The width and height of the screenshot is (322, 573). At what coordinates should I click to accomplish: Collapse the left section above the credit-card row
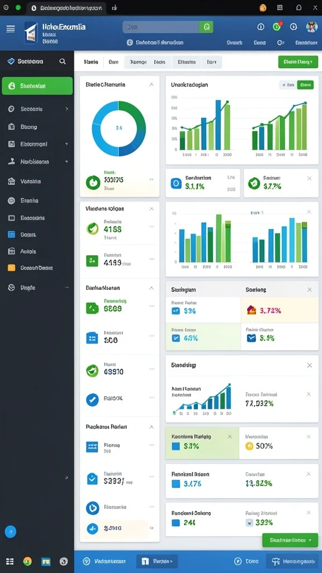pos(151,427)
